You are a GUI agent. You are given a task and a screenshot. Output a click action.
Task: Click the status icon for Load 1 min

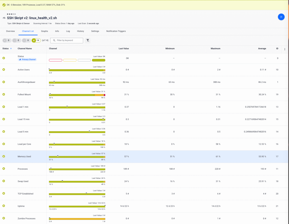4,107
